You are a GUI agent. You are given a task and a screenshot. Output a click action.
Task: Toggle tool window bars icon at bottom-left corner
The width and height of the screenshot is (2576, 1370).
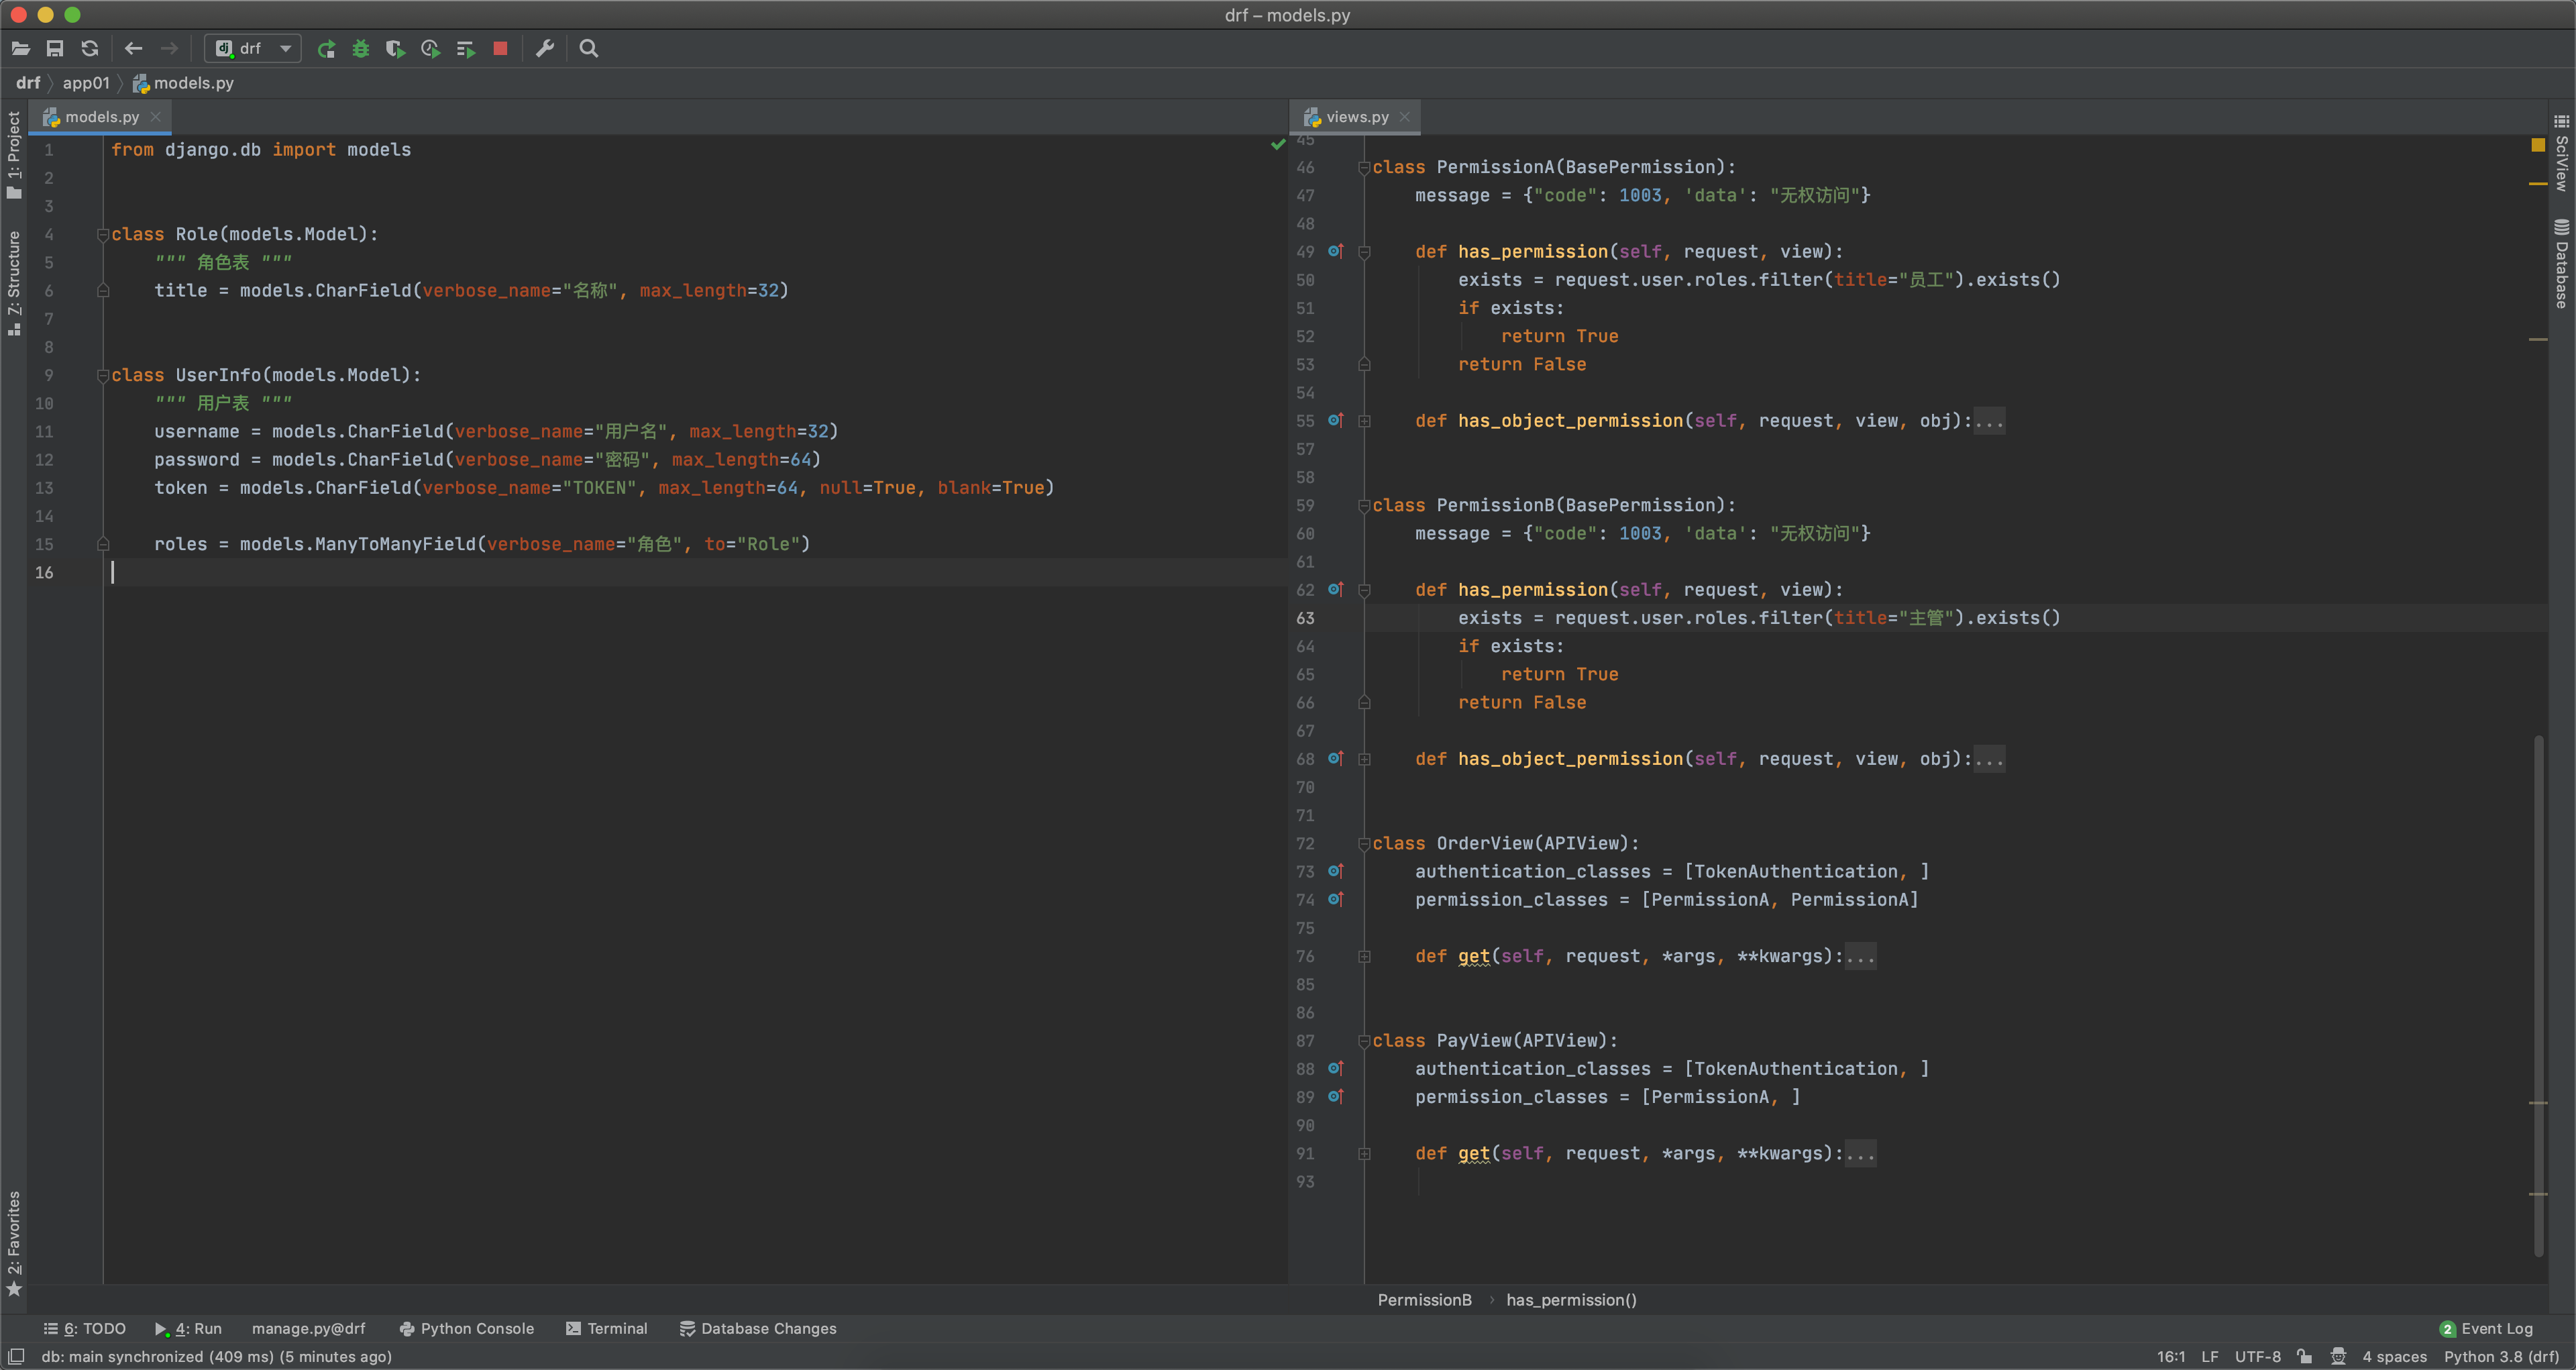coord(16,1356)
